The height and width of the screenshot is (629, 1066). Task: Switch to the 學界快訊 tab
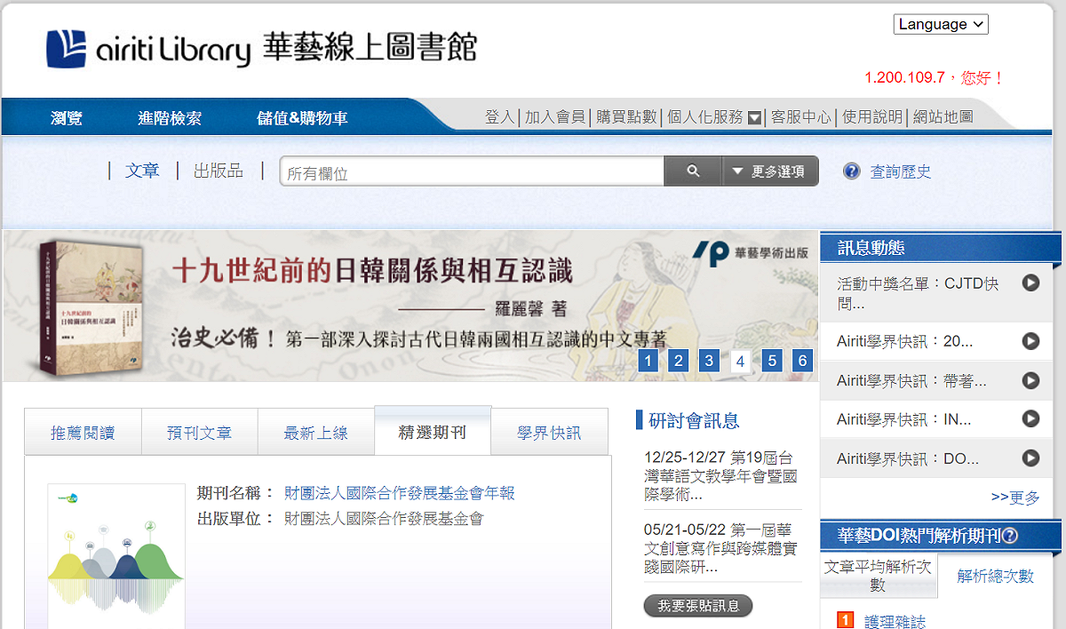[x=550, y=433]
